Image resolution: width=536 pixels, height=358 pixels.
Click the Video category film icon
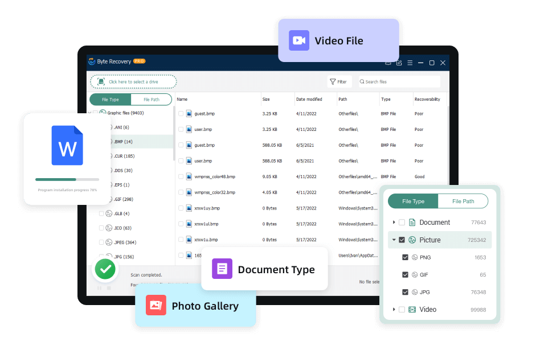click(x=412, y=310)
